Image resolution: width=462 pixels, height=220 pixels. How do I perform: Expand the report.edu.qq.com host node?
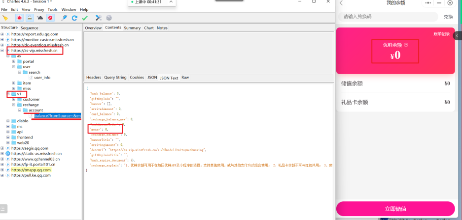point(2,34)
